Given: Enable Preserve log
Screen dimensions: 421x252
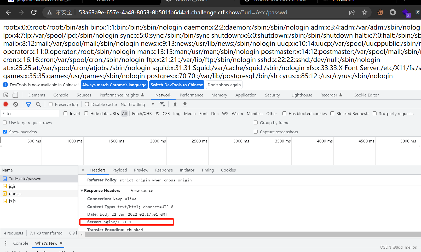Looking at the screenshot, I should pyautogui.click(x=51, y=104).
